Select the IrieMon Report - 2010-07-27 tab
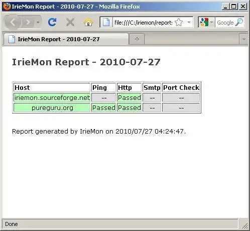Screen dimensions: 250x231 [66, 39]
